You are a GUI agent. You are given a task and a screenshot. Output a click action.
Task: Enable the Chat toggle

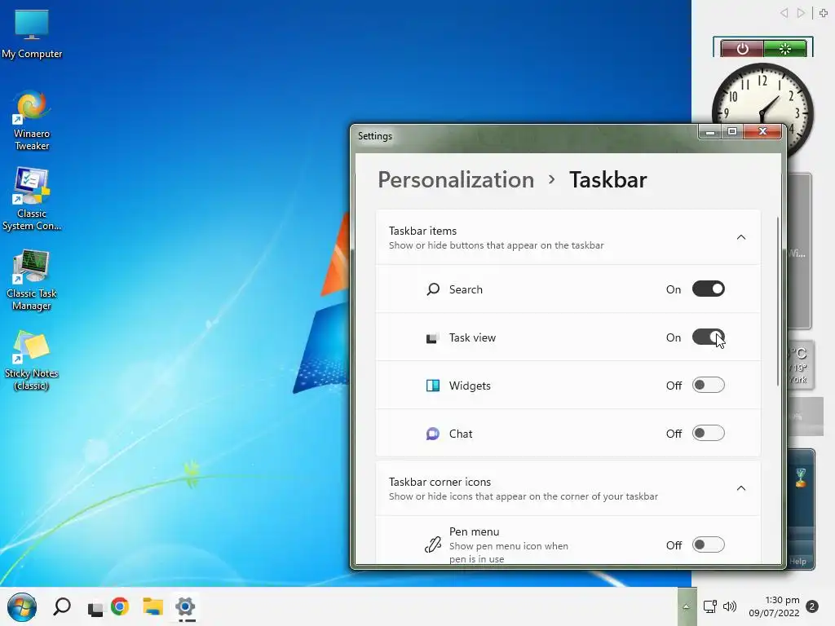point(709,434)
